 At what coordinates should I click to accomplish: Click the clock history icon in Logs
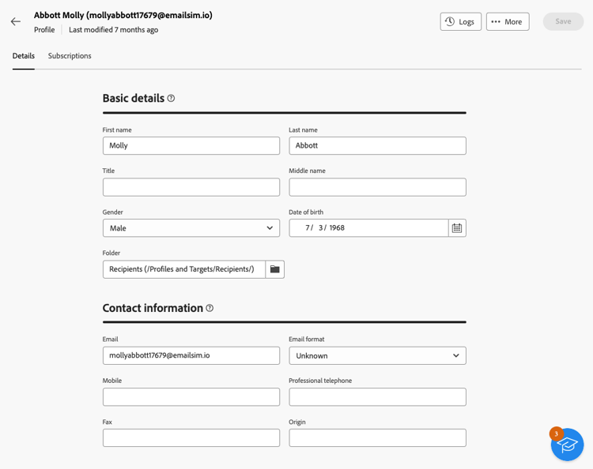(450, 21)
